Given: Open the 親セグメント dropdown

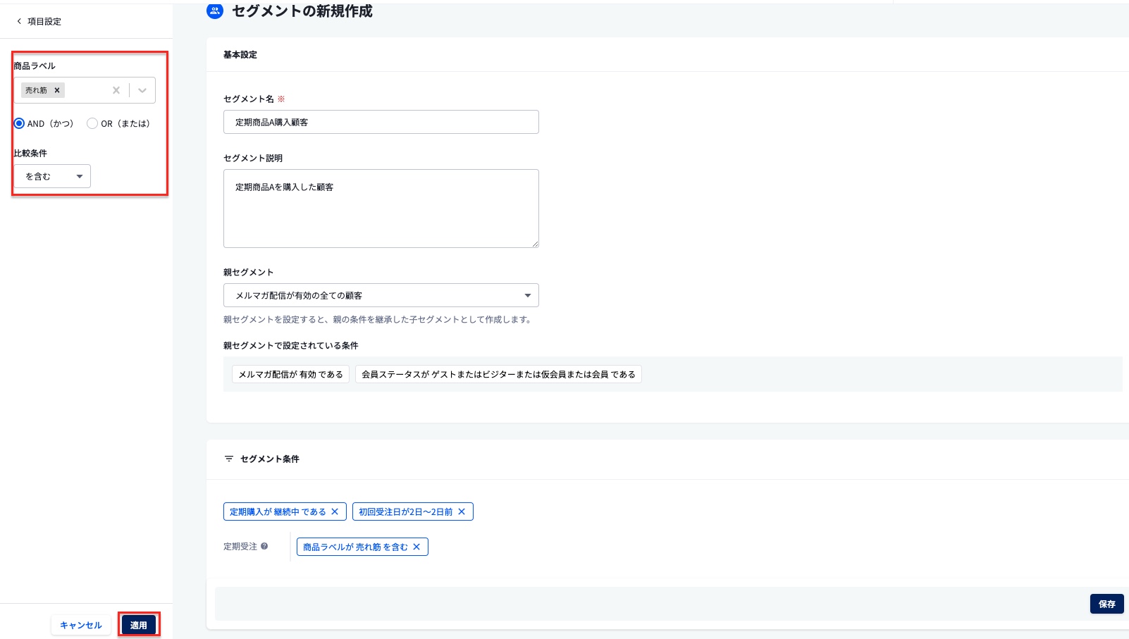Looking at the screenshot, I should [381, 295].
